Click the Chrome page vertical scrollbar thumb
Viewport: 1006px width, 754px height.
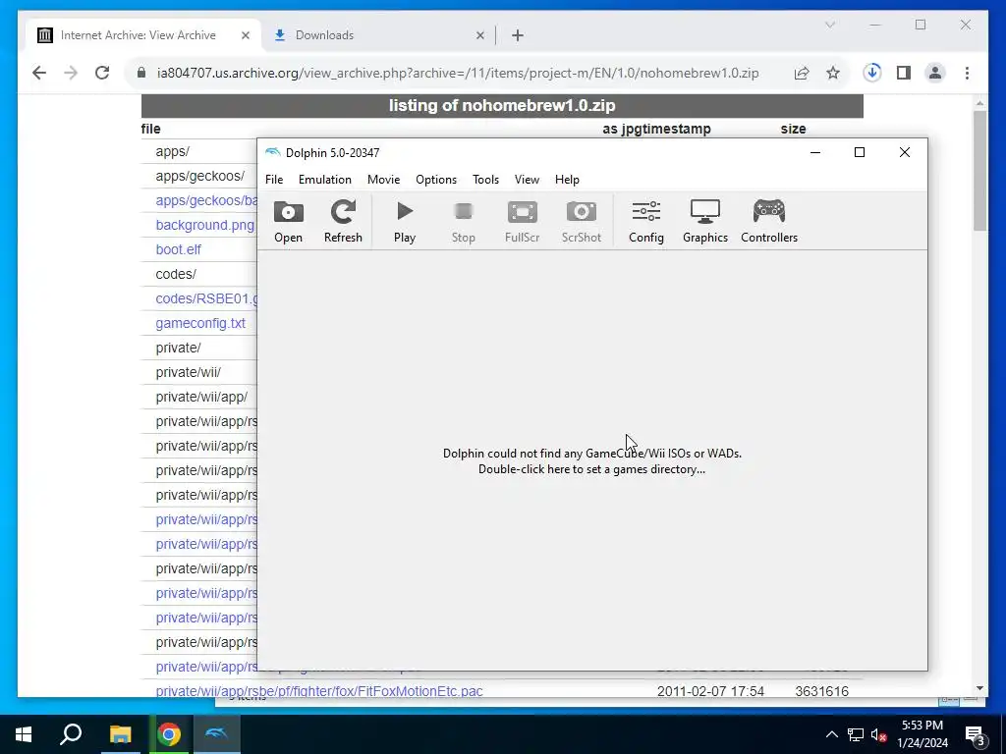coord(979,171)
